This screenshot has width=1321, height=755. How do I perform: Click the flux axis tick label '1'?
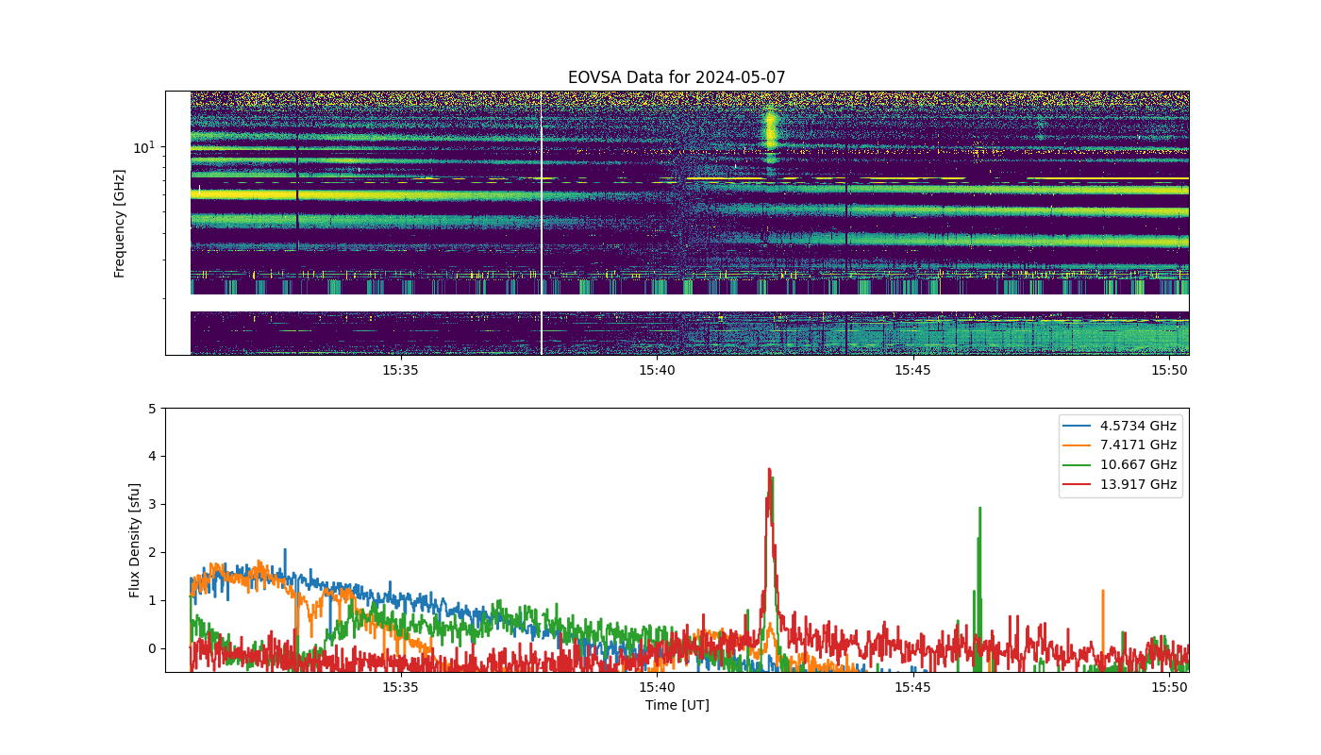[152, 601]
